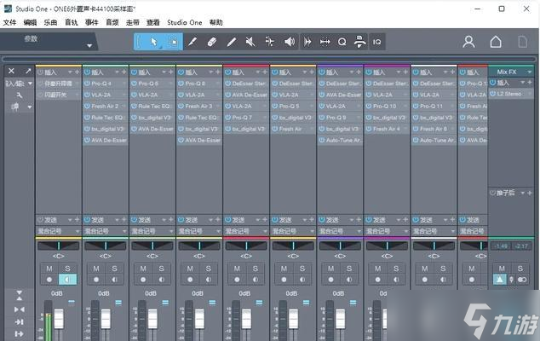540x341 pixels.
Task: Open first channel 混合记号 output dropdown
Action: coord(58,230)
